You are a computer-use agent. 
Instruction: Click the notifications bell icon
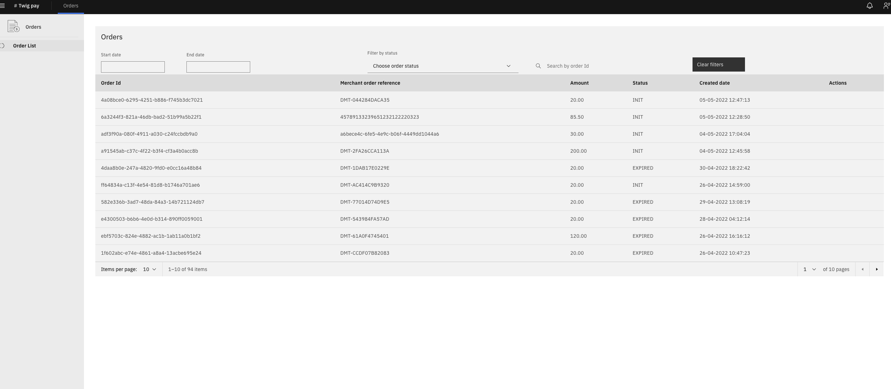(x=869, y=6)
